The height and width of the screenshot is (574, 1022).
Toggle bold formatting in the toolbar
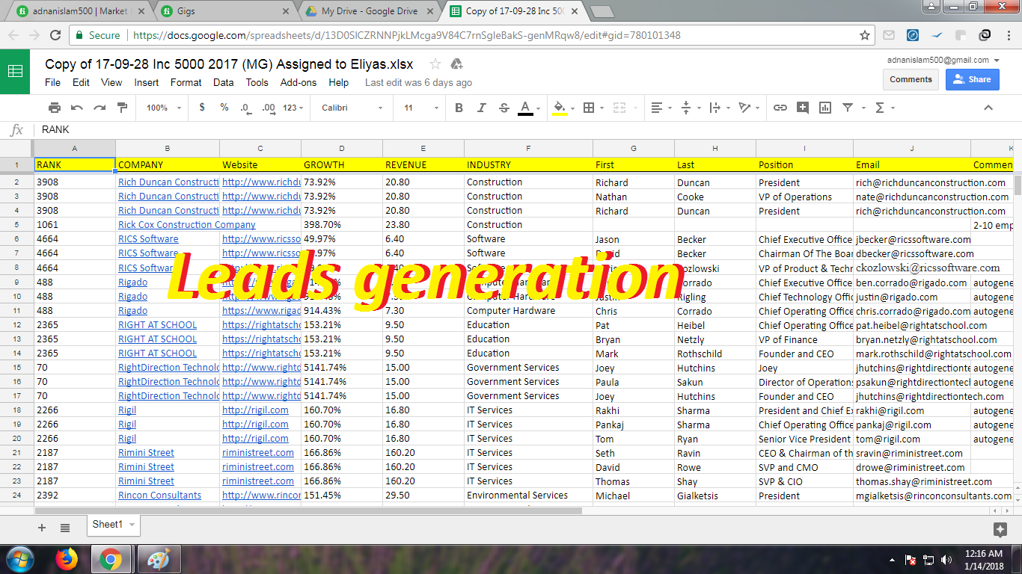[x=459, y=108]
